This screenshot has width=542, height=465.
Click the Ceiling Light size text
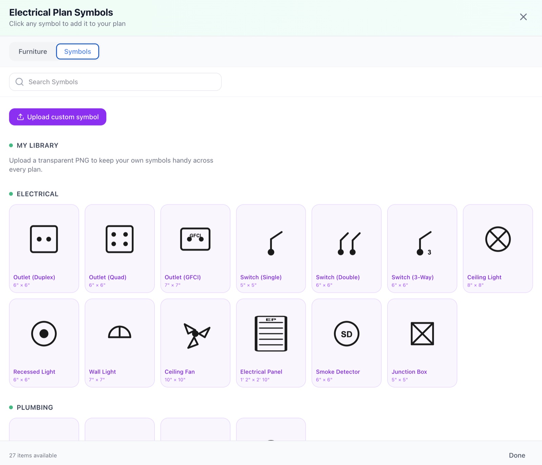pyautogui.click(x=475, y=285)
